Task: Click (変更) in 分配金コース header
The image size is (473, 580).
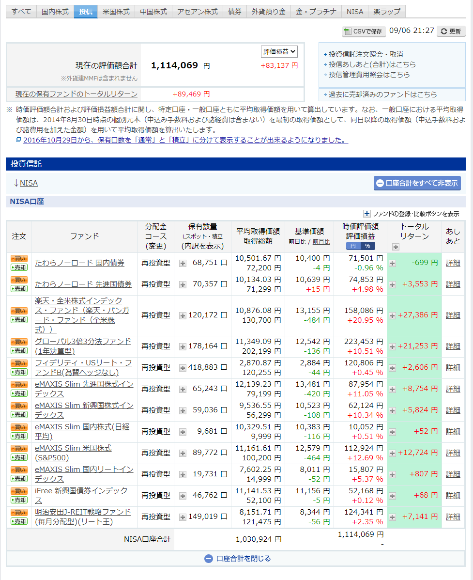Action: tap(156, 246)
